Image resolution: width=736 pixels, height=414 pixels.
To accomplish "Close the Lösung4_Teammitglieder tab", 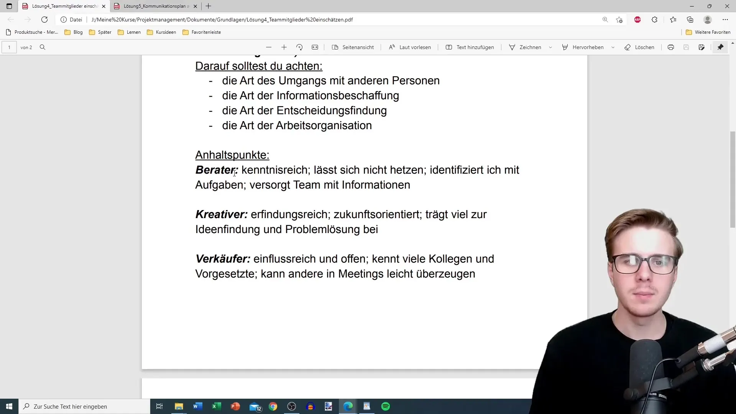I will tap(103, 6).
